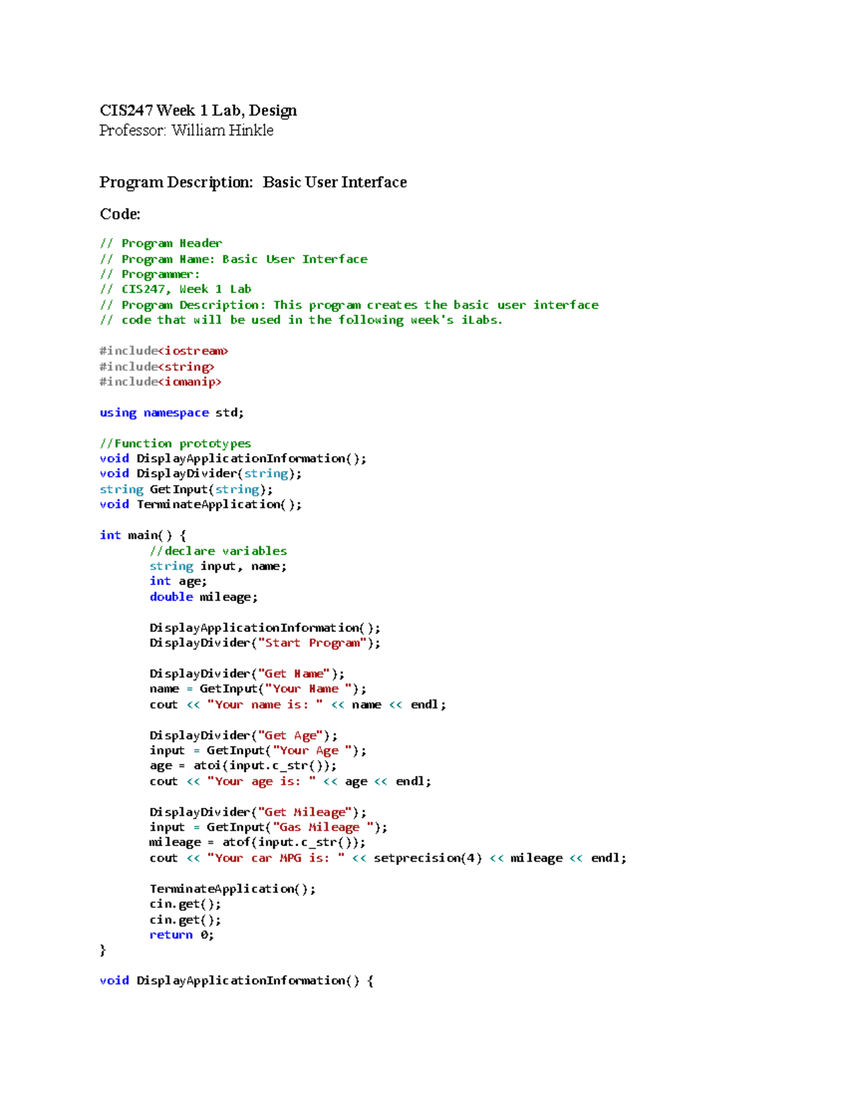Viewport: 847px width, 1096px height.
Task: Click prototype "string GetInput(string);"
Action: point(186,490)
